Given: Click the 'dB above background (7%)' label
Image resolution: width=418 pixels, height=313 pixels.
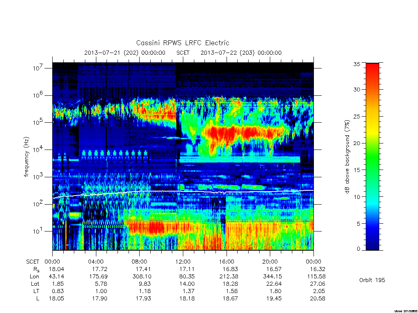Looking at the screenshot, I should point(347,157).
